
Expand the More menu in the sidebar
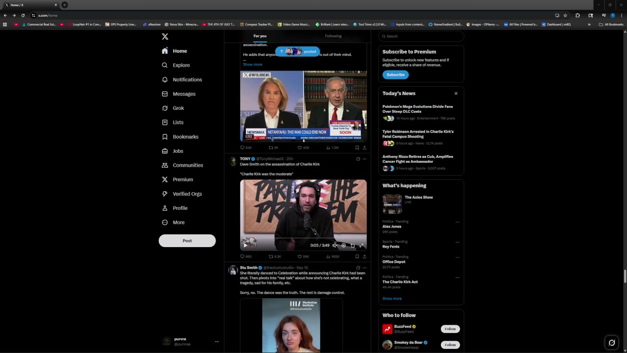click(x=173, y=222)
